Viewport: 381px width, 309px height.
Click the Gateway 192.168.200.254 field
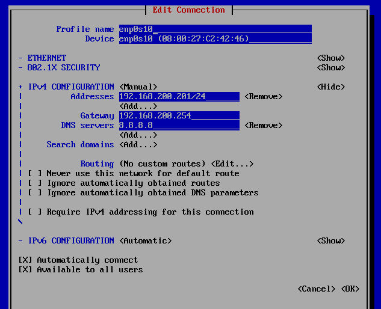point(179,116)
